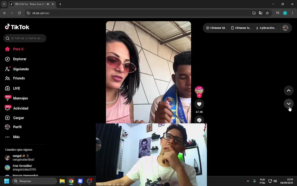This screenshot has width=297, height=186.
Task: Click the video's more options dots
Action: click(x=185, y=26)
